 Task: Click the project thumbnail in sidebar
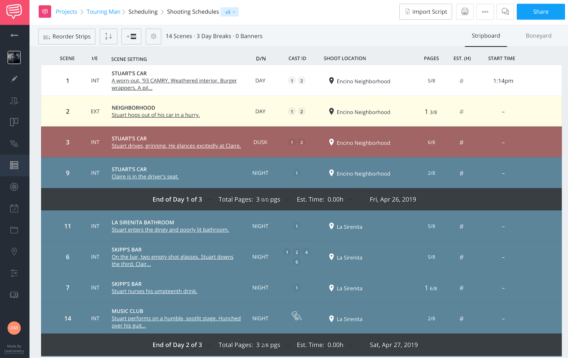pos(14,57)
